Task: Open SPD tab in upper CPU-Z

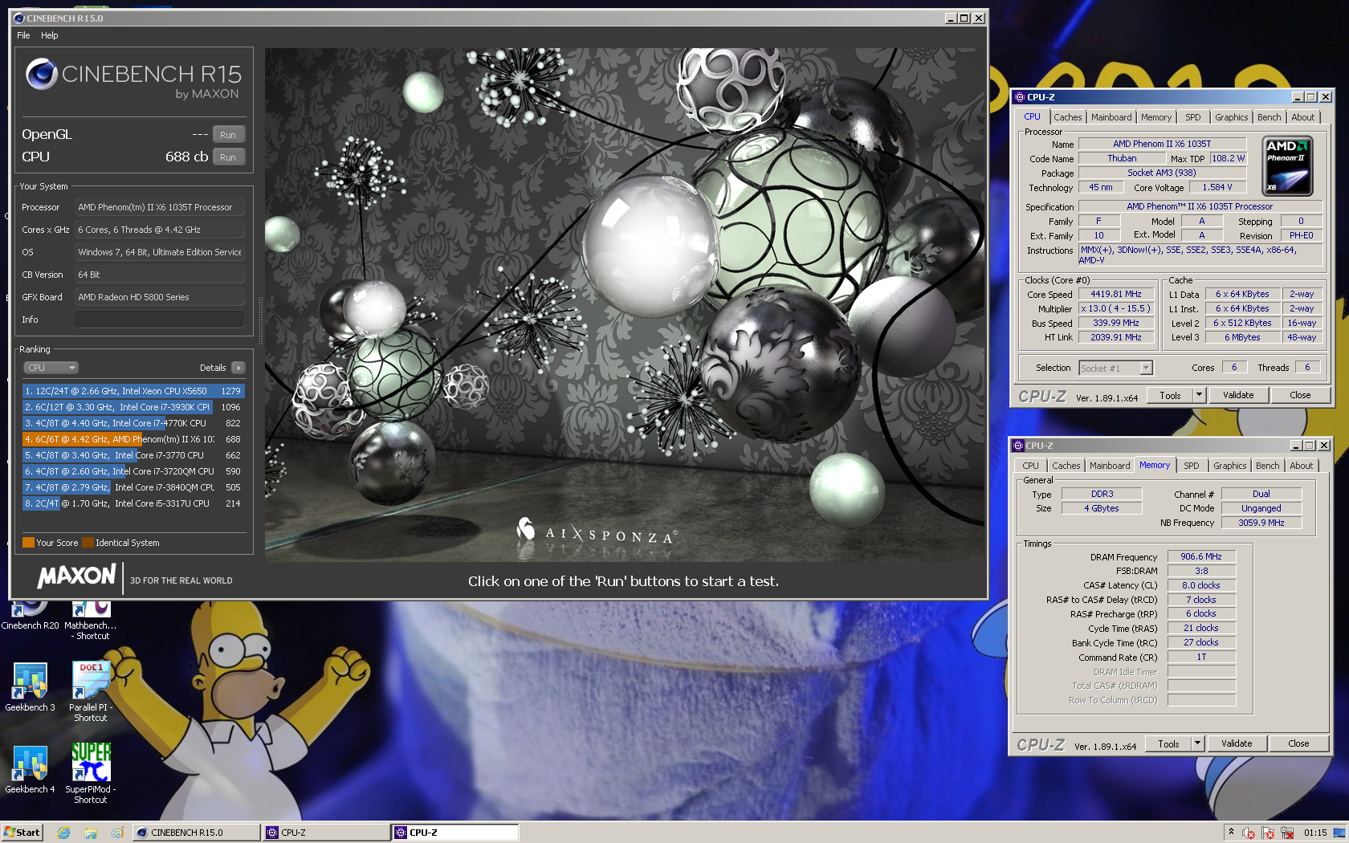Action: (x=1193, y=117)
